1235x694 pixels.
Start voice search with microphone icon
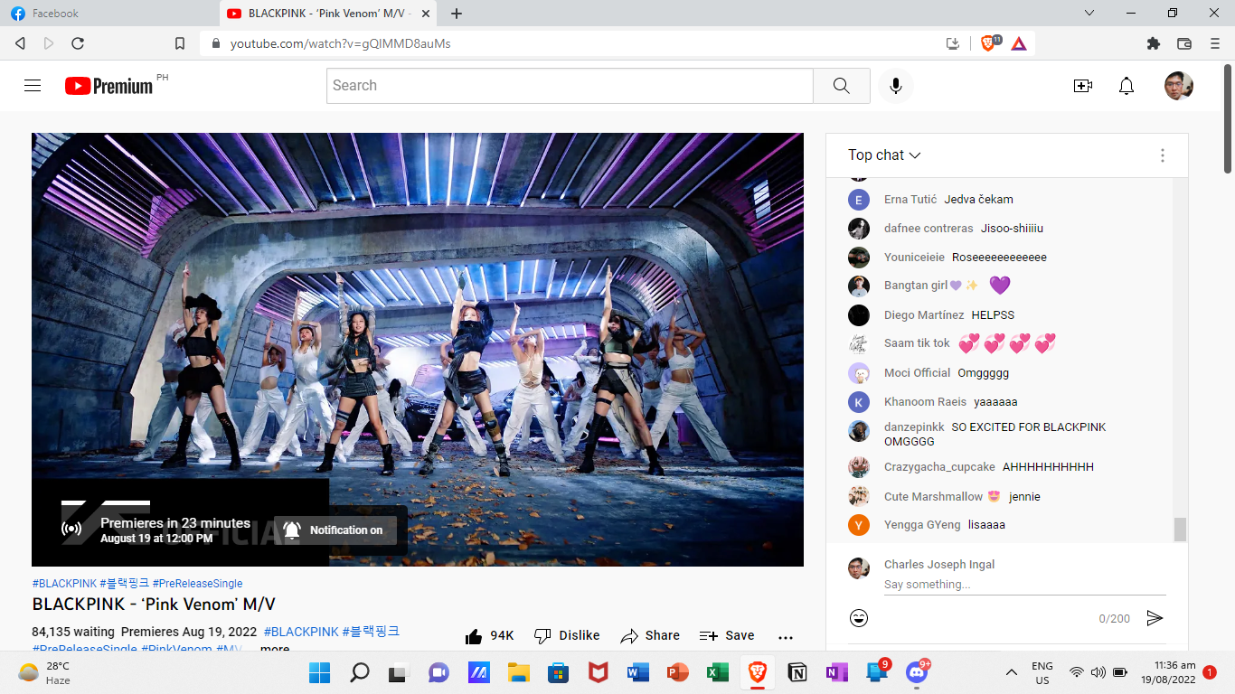[896, 86]
